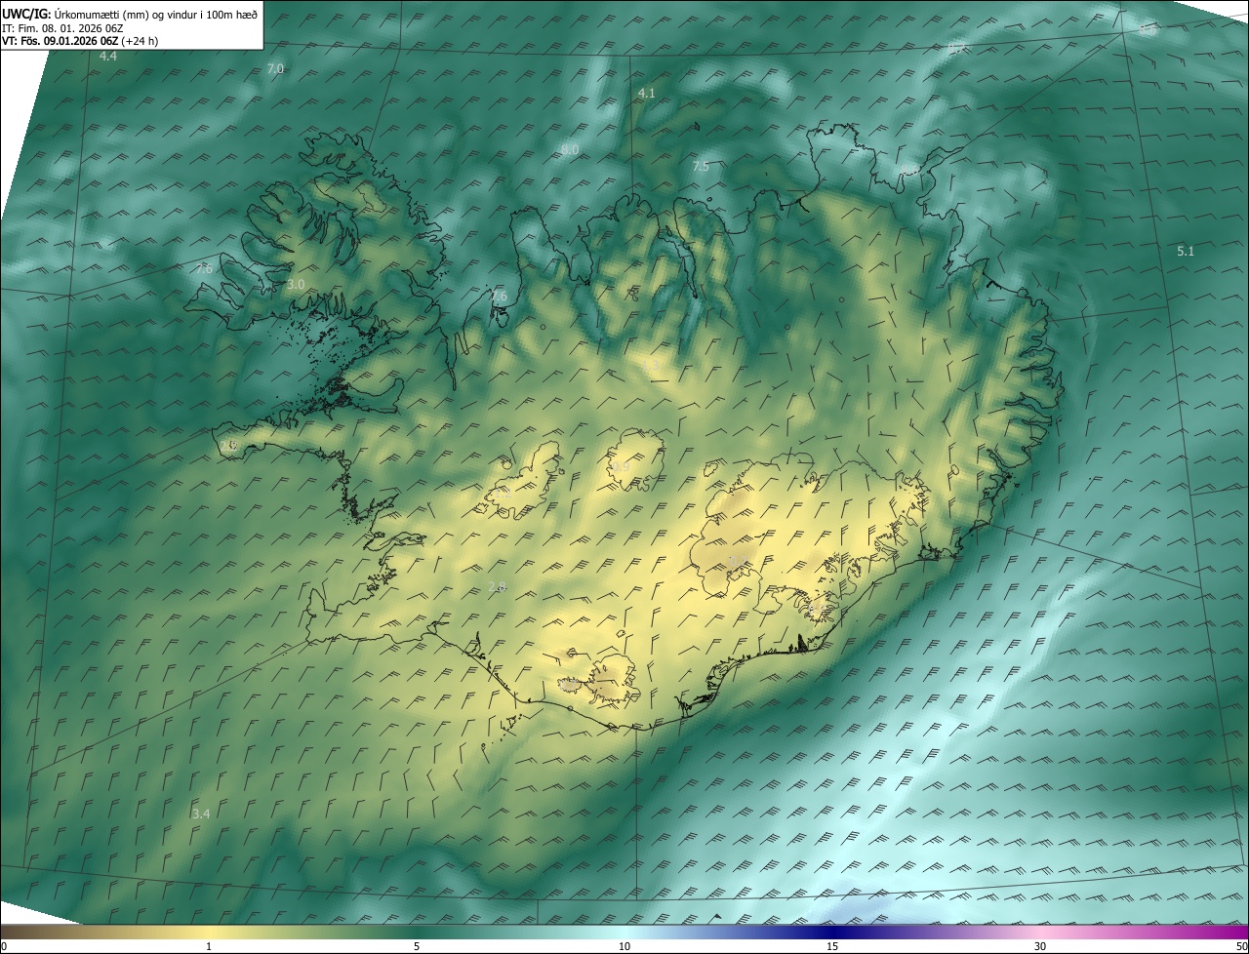Click the 5.1 value label on the map
The image size is (1249, 954).
point(1186,251)
